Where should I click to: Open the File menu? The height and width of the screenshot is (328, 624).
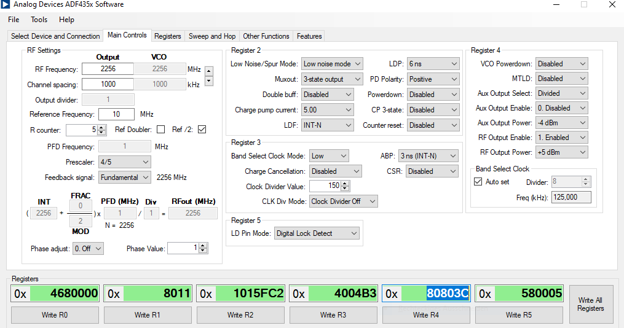[14, 20]
